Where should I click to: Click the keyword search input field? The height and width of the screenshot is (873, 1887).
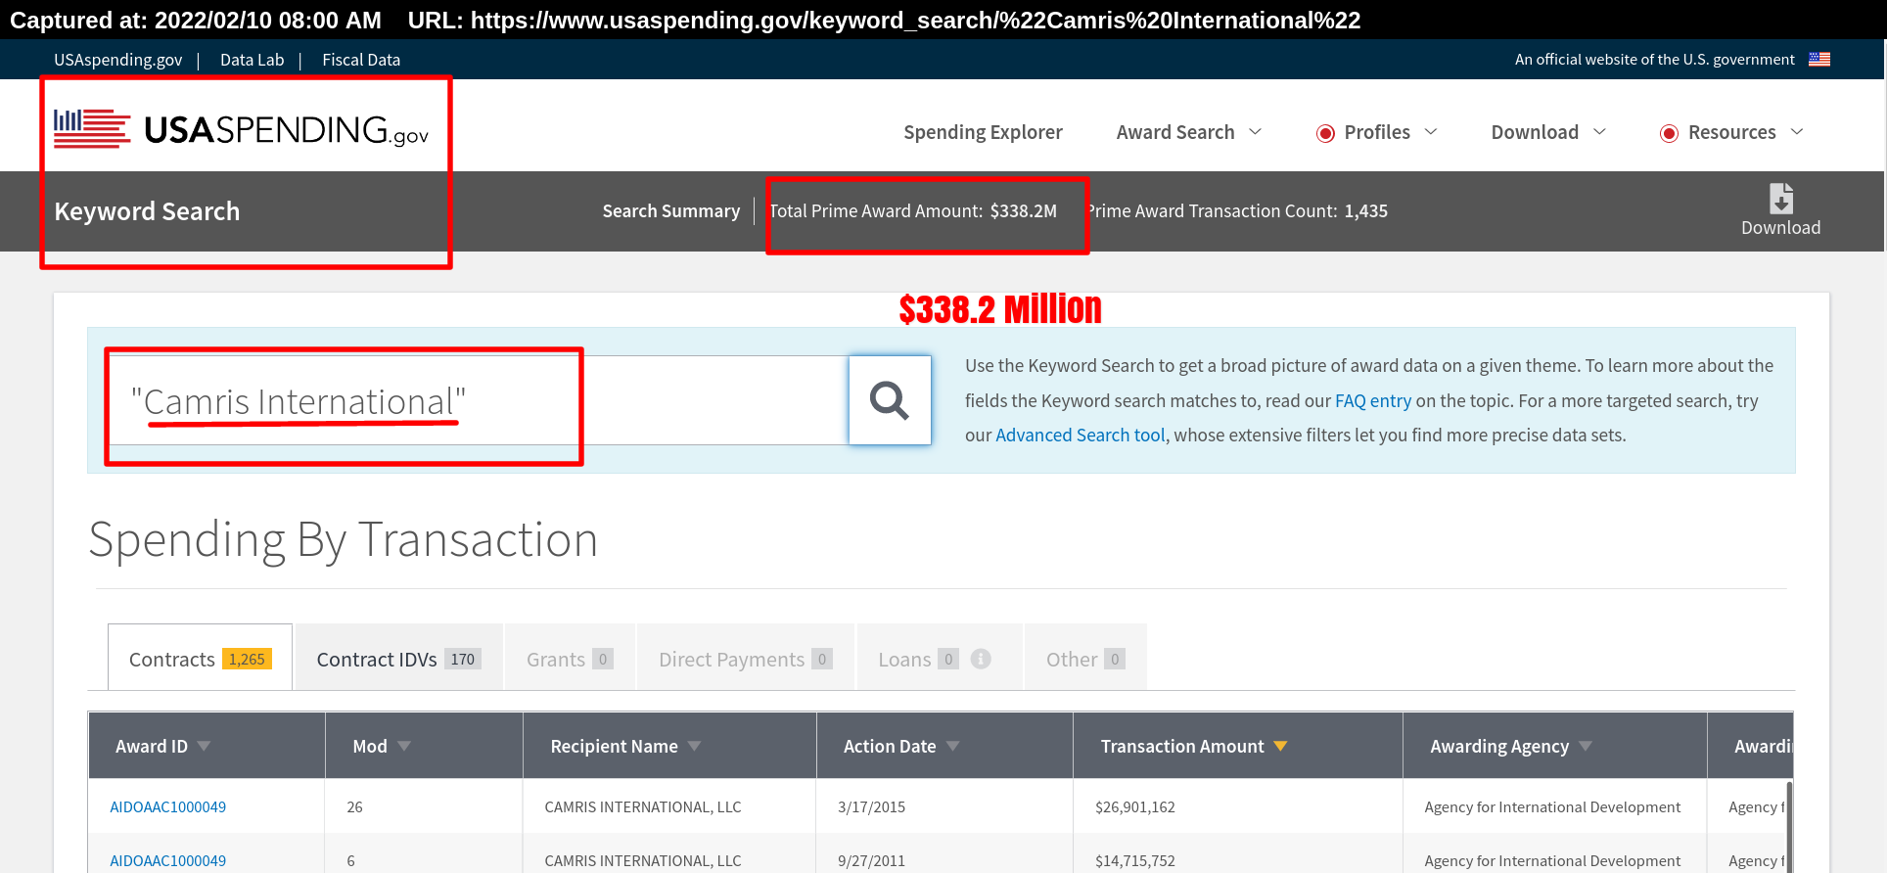(x=479, y=400)
